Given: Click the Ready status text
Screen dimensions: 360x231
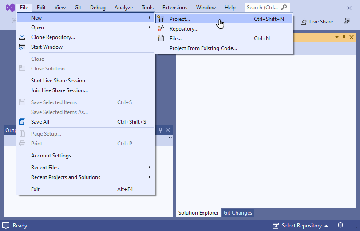Looking at the screenshot, I should [20, 226].
